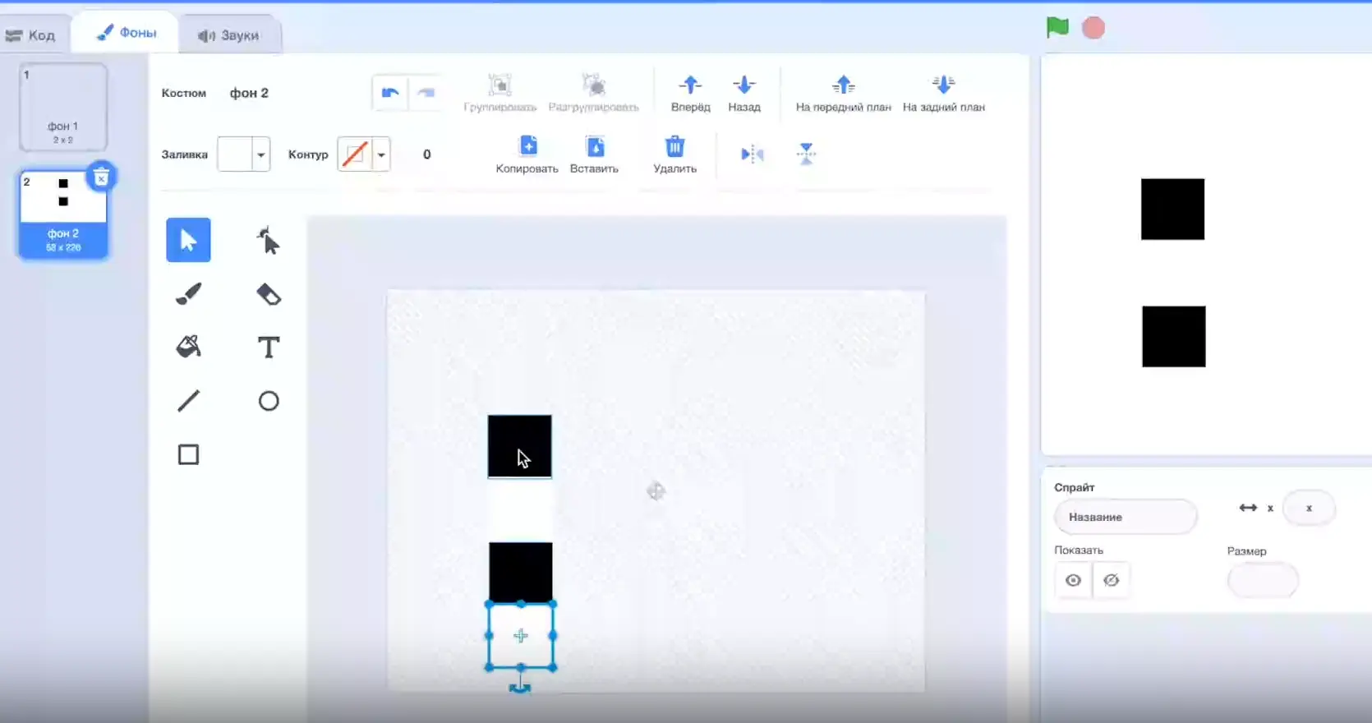Screen dimensions: 1372x723
Task: Undo the last edit
Action: [390, 93]
